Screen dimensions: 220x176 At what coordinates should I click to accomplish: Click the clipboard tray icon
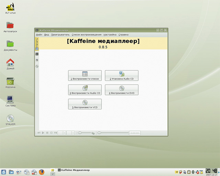(189, 172)
